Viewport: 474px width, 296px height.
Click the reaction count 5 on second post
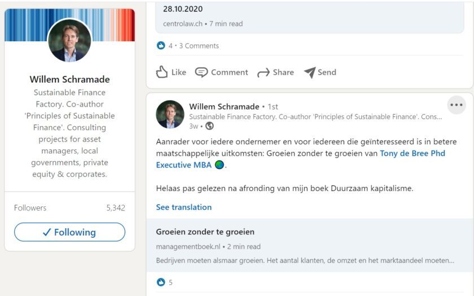[170, 282]
